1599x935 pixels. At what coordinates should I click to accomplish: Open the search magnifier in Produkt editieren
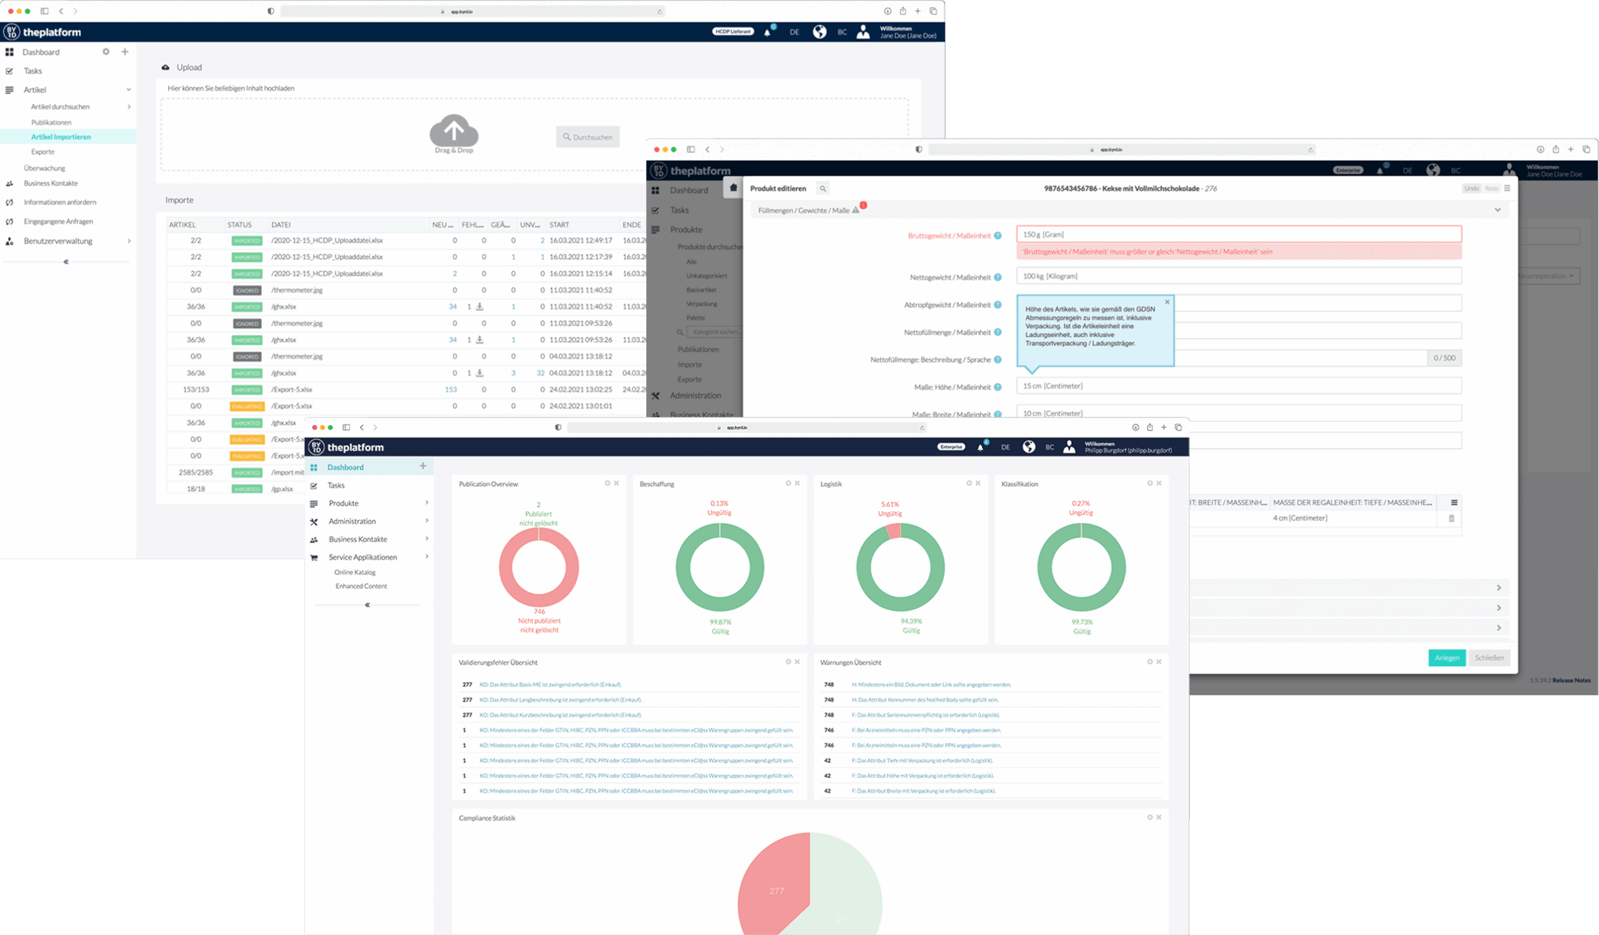tap(823, 188)
